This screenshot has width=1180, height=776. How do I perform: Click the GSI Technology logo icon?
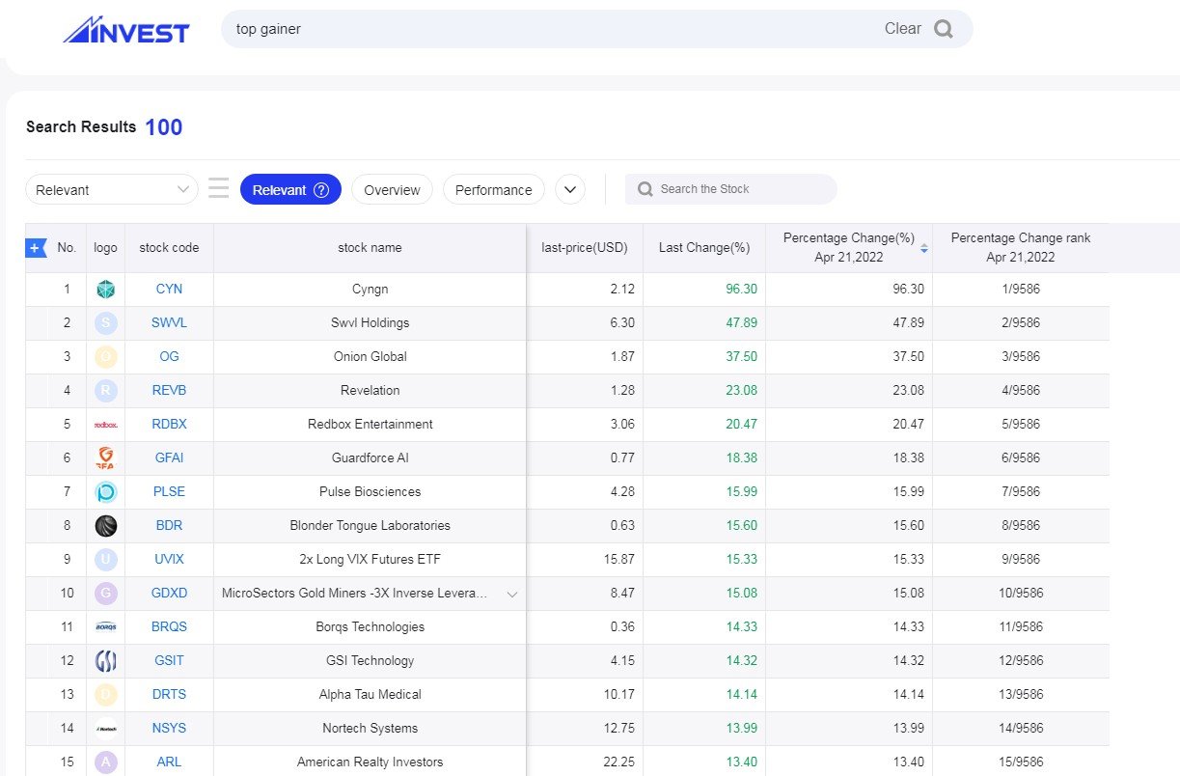pos(106,660)
